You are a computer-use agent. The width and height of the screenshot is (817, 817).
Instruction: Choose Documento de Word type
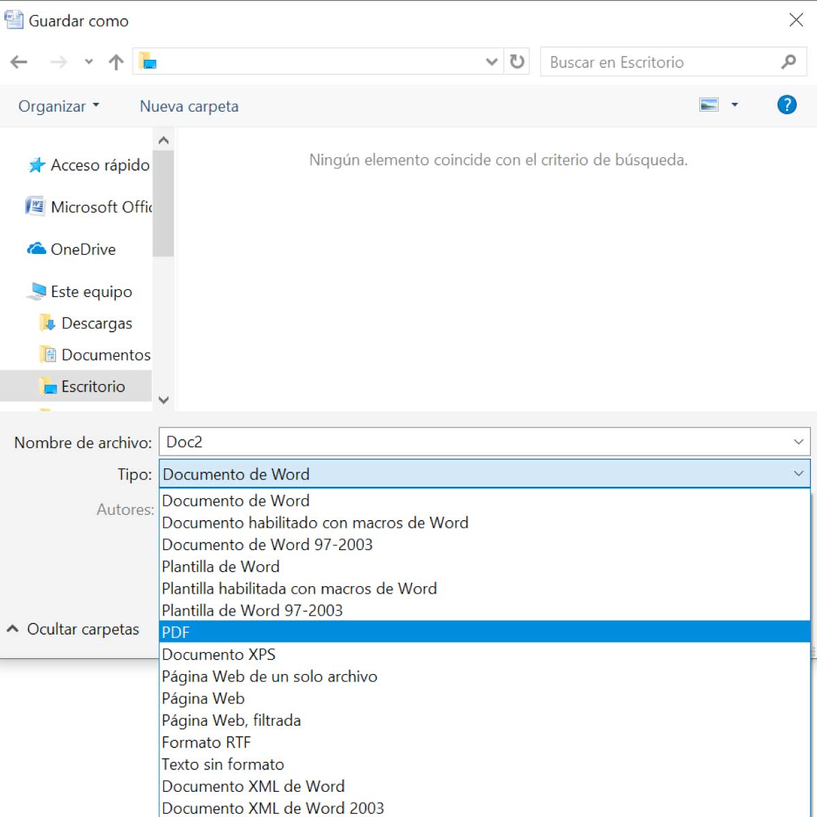click(485, 500)
